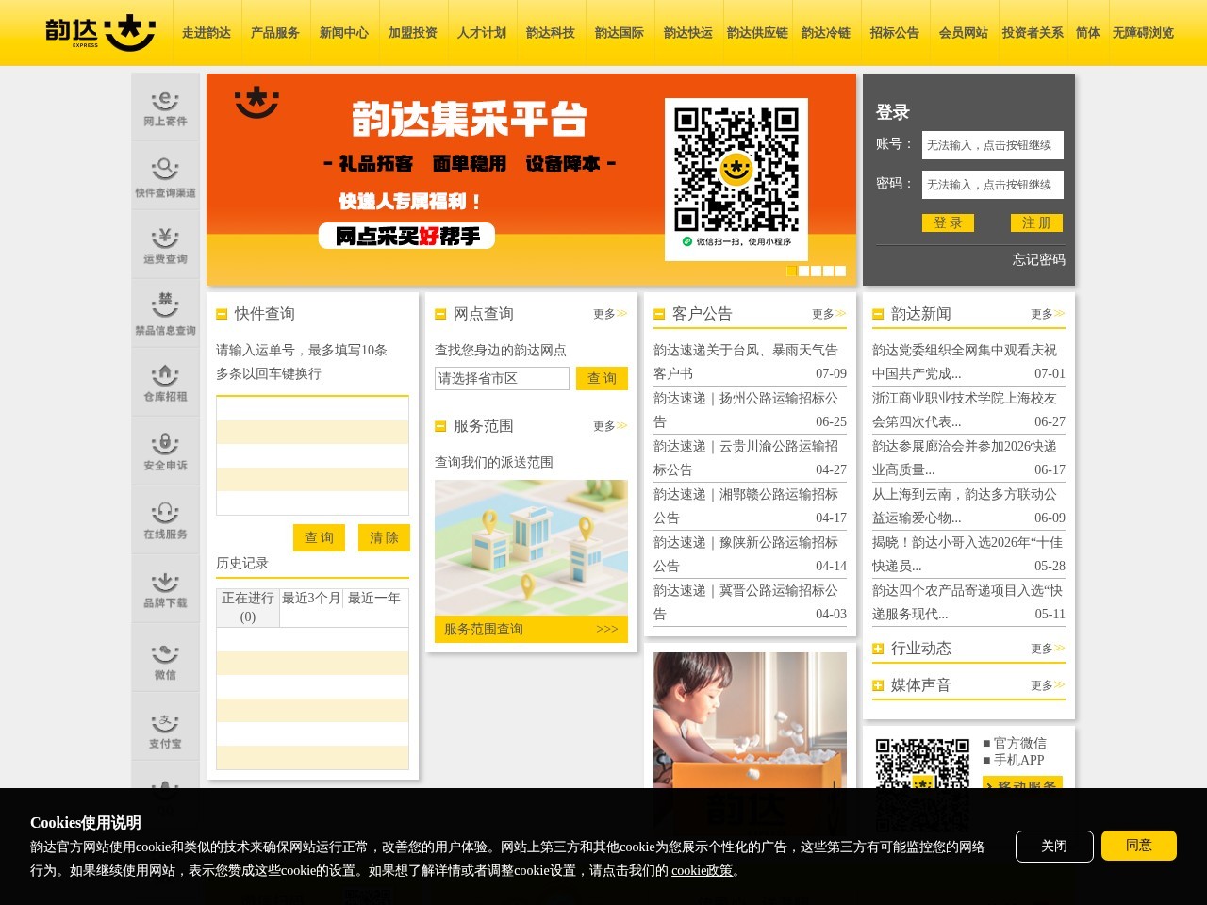Open 快件查询渠道 sidebar icon
The height and width of the screenshot is (905, 1207).
click(165, 176)
